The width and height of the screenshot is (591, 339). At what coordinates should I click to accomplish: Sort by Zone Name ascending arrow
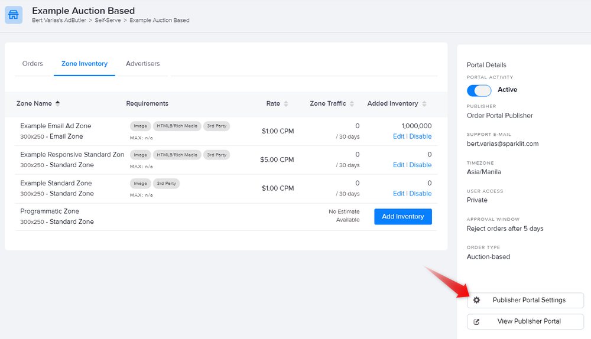click(57, 103)
